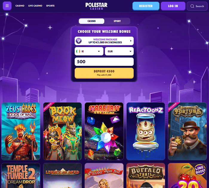The width and height of the screenshot is (209, 188).
Task: Launch Starburst XXXtreme game
Action: 104,131
